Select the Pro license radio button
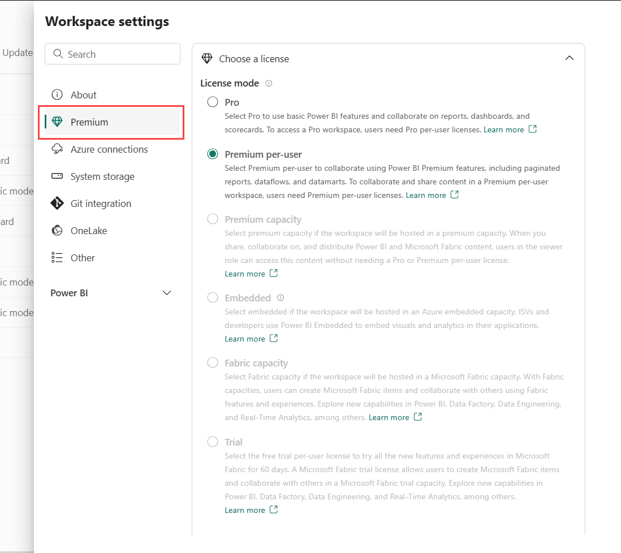This screenshot has height=553, width=621. (x=212, y=102)
